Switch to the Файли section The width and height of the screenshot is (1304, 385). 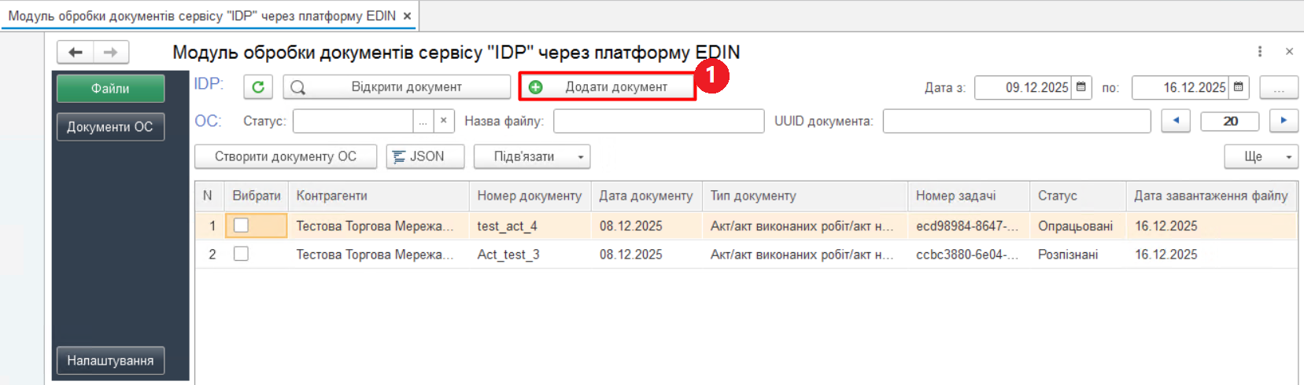tap(110, 89)
